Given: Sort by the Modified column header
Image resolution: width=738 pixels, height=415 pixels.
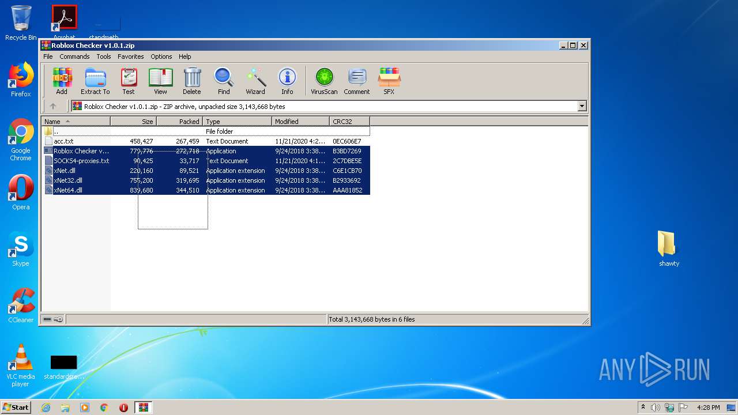Looking at the screenshot, I should [x=301, y=121].
